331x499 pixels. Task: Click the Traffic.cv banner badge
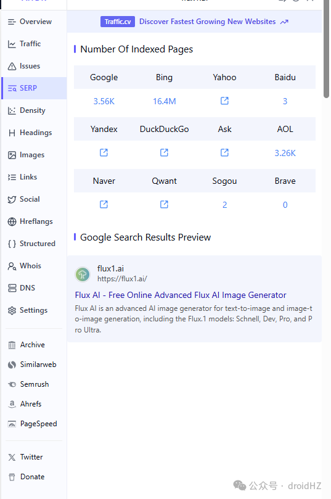[118, 22]
